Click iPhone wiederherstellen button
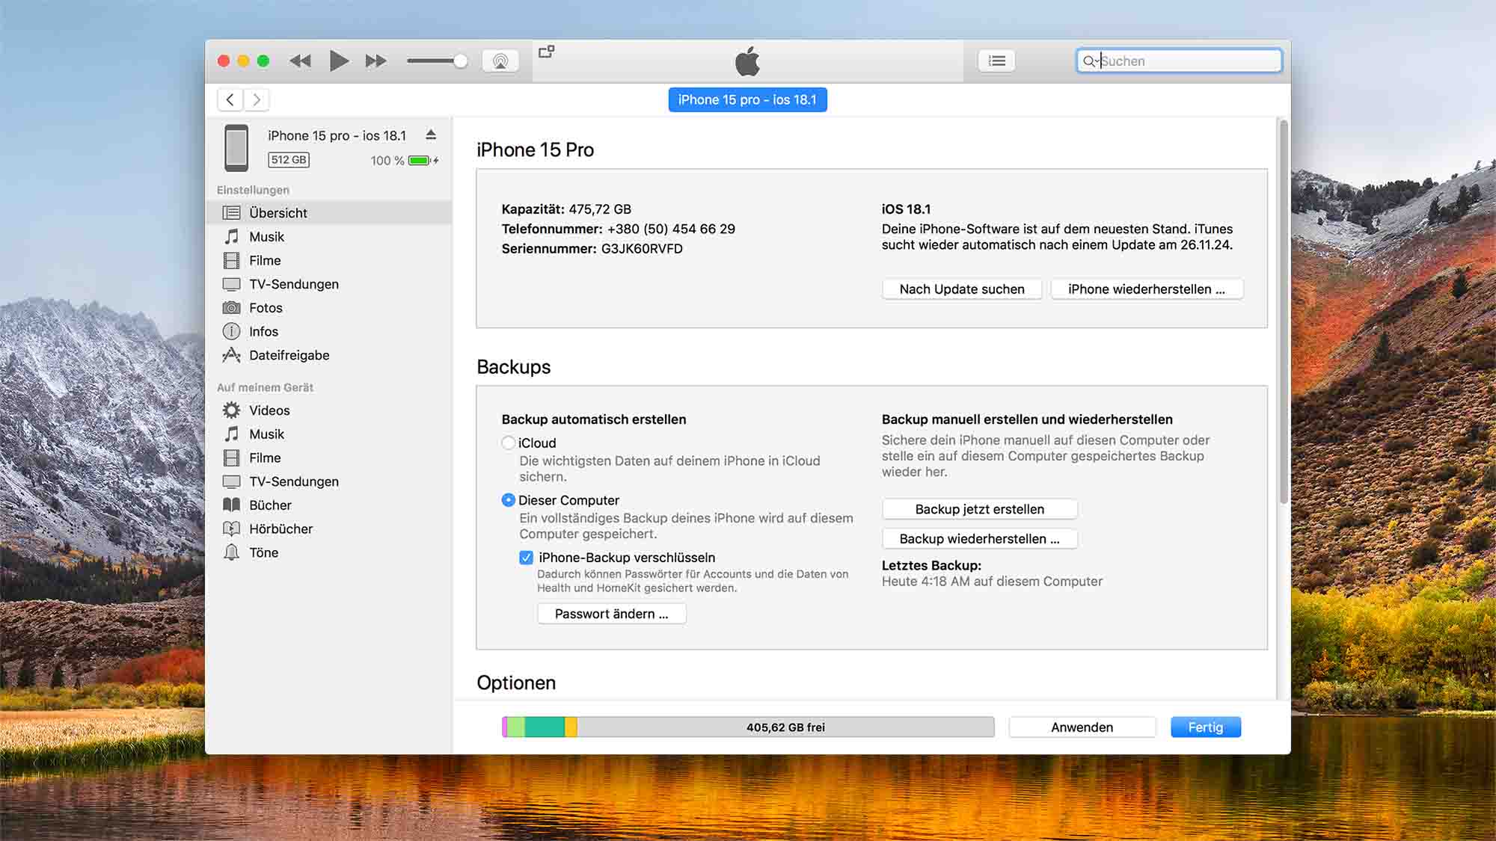 coord(1147,289)
